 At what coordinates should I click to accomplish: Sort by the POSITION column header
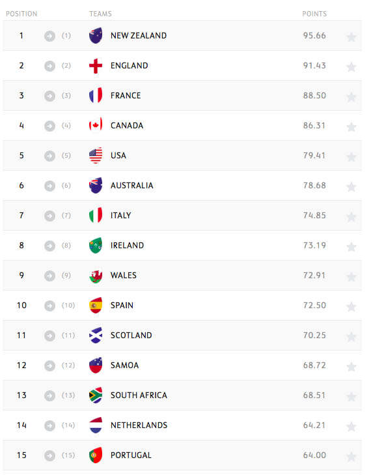(x=21, y=14)
